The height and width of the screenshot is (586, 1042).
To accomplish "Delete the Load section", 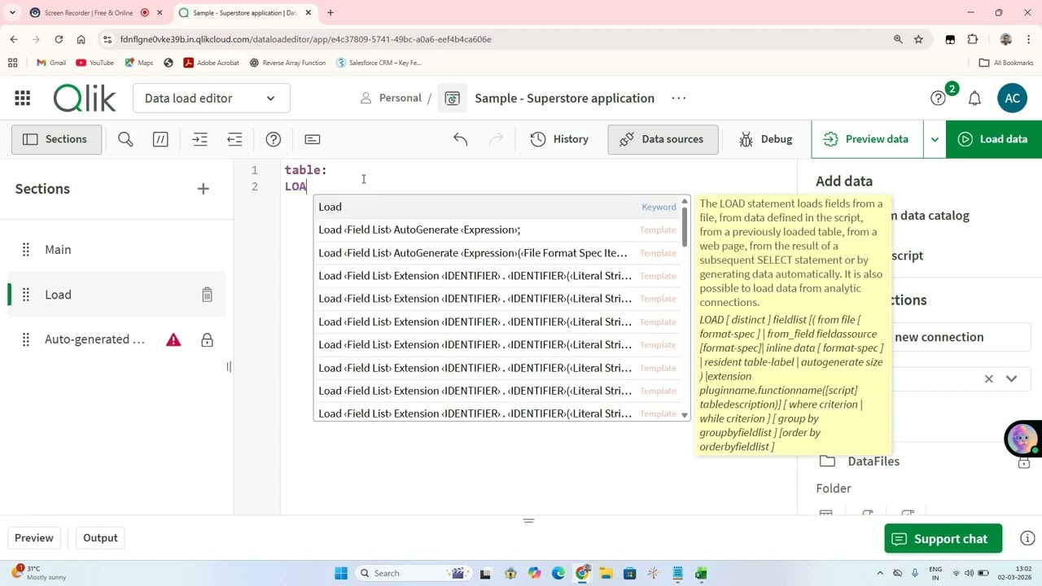I will [207, 295].
